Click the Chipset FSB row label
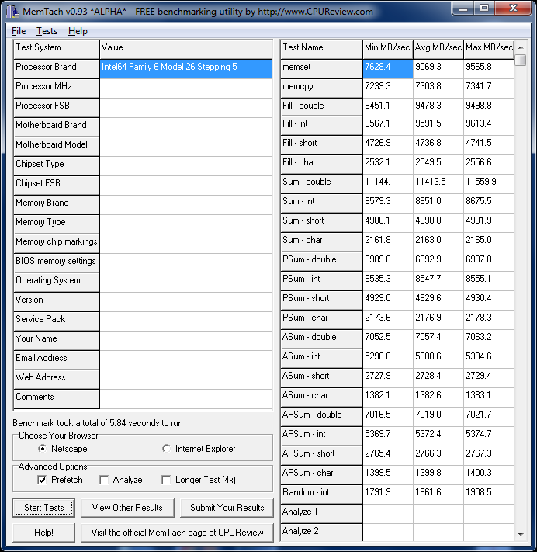 (57, 186)
